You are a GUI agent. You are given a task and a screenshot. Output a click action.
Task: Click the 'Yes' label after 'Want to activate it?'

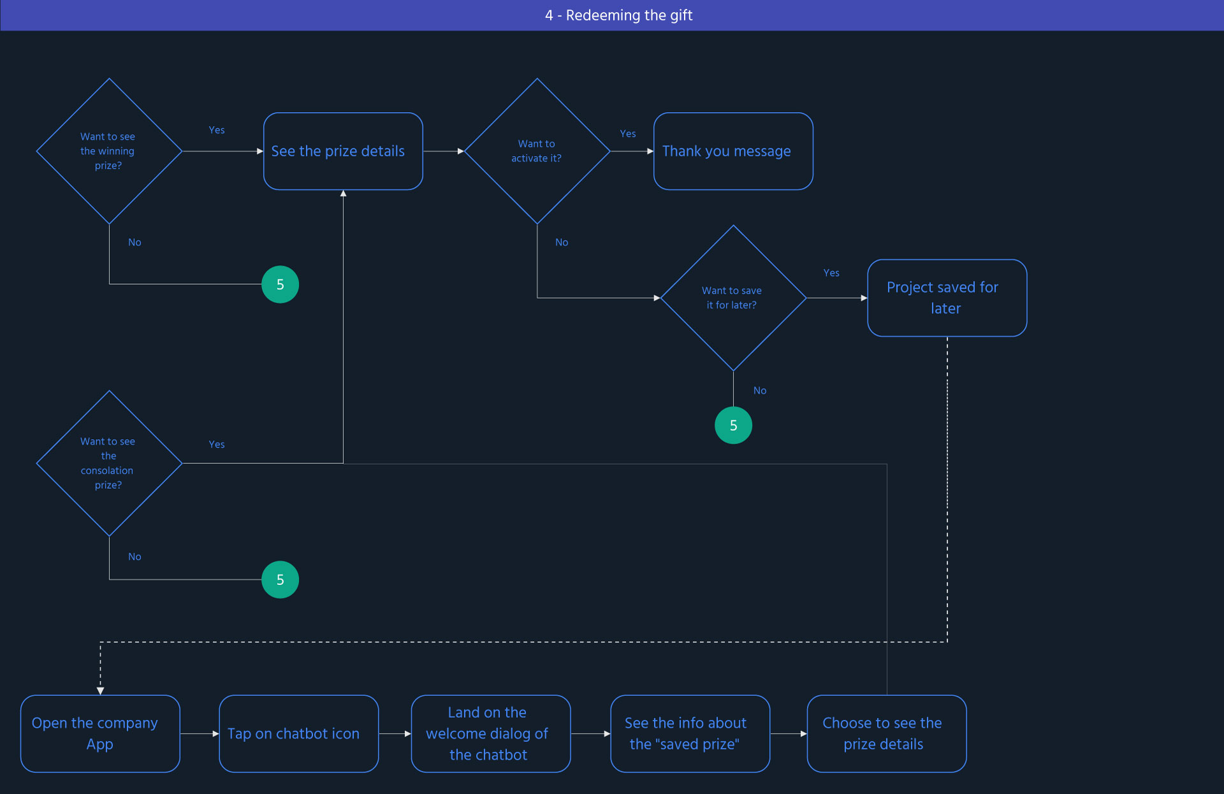tap(628, 134)
